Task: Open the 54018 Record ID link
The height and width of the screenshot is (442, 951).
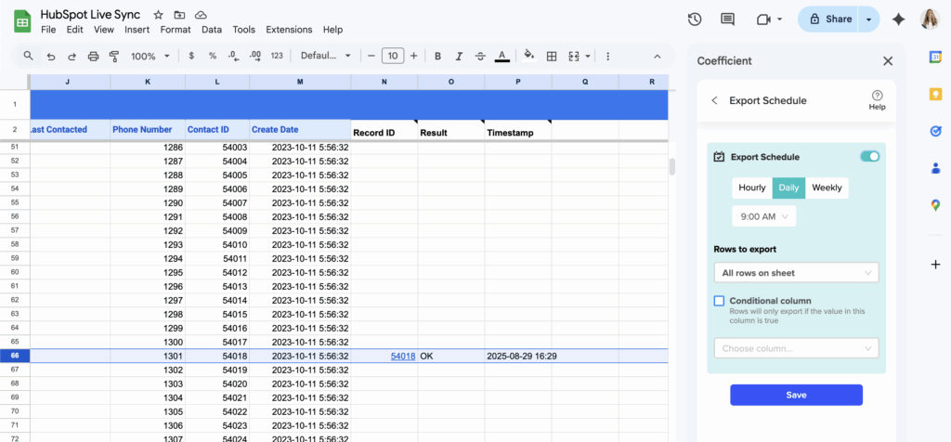Action: click(x=403, y=357)
